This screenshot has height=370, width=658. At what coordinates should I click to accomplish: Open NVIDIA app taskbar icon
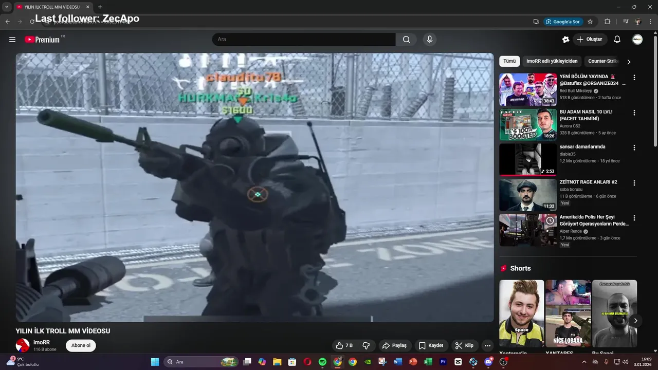click(368, 362)
